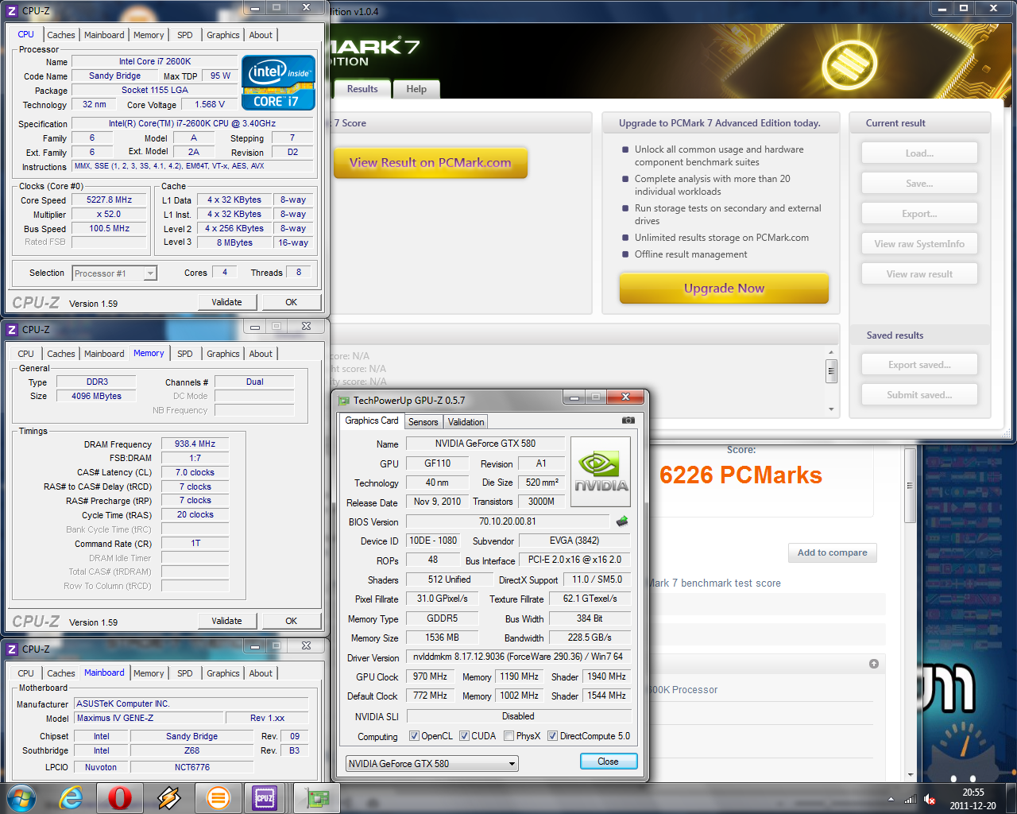Image resolution: width=1017 pixels, height=814 pixels.
Task: Click the NVIDIA logo in GPU-Z
Action: tap(601, 472)
